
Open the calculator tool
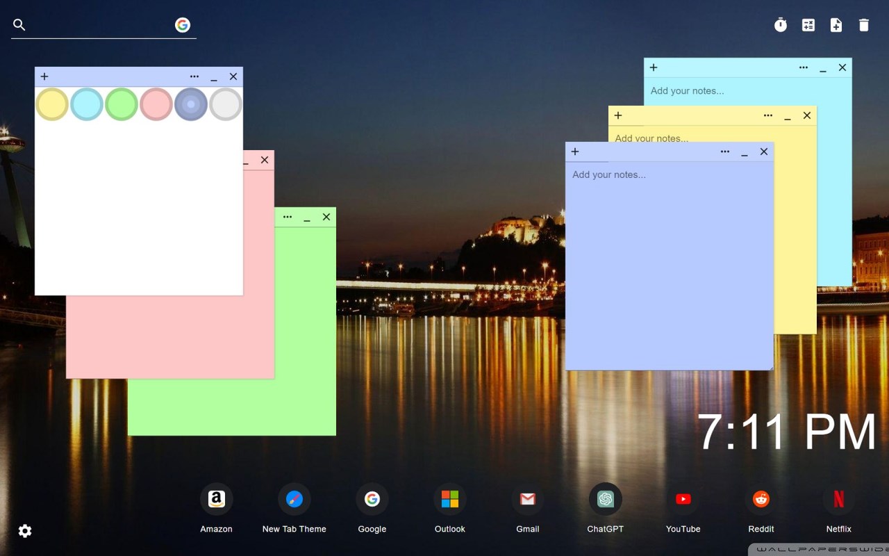pos(808,25)
